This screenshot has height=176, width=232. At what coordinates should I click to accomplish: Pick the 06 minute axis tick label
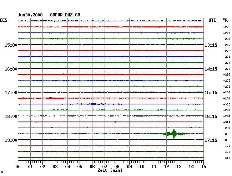92,167
